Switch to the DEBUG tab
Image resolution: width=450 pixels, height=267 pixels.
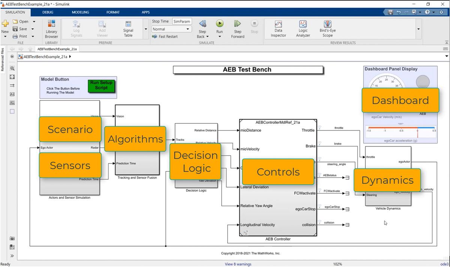(48, 12)
